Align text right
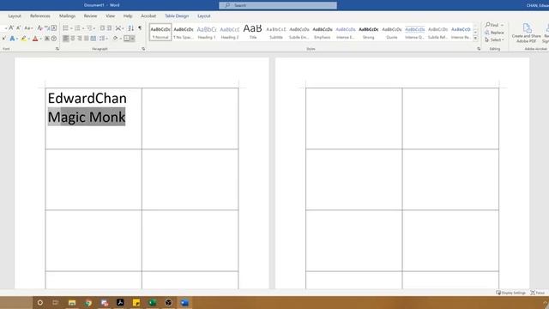549x309 pixels. coord(80,39)
